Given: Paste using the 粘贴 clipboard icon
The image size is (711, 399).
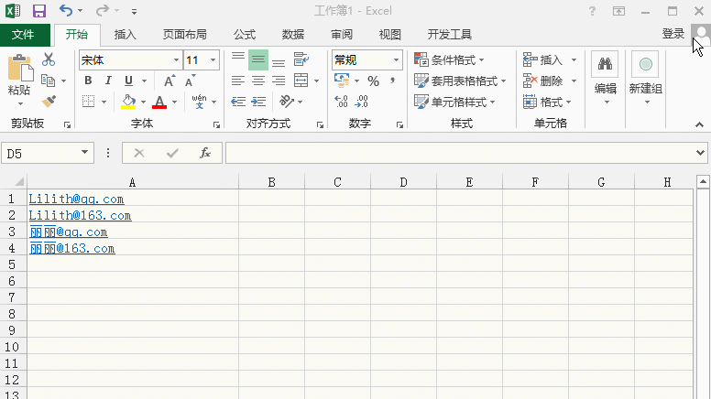Looking at the screenshot, I should click(20, 68).
